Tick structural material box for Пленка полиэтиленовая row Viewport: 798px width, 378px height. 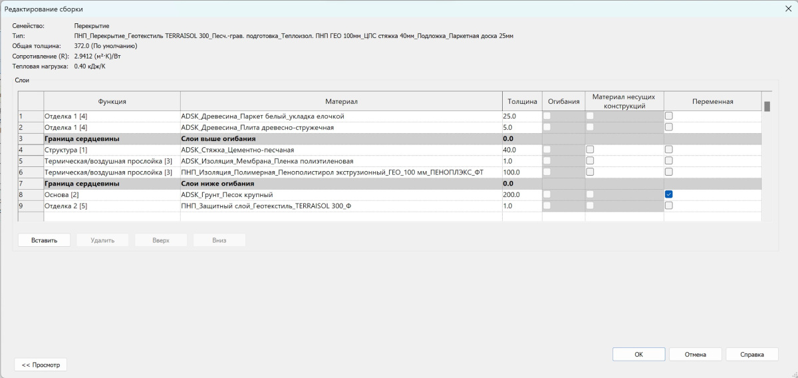pos(590,161)
